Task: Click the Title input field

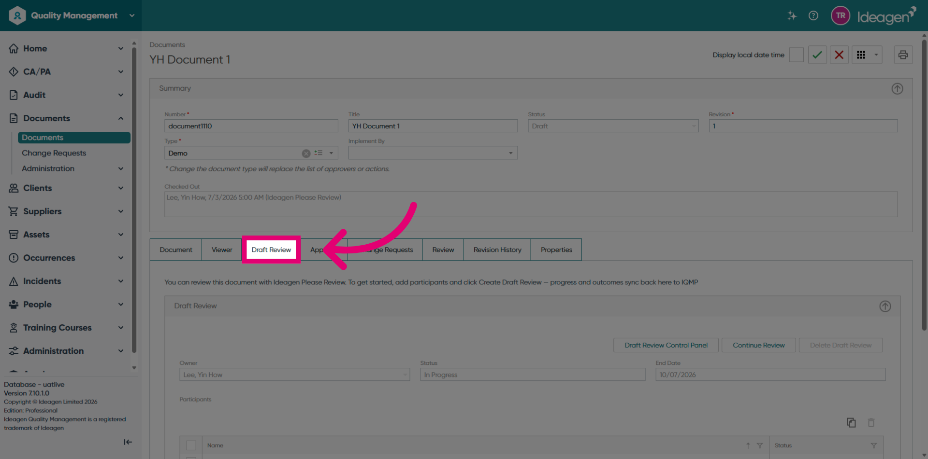Action: click(433, 126)
